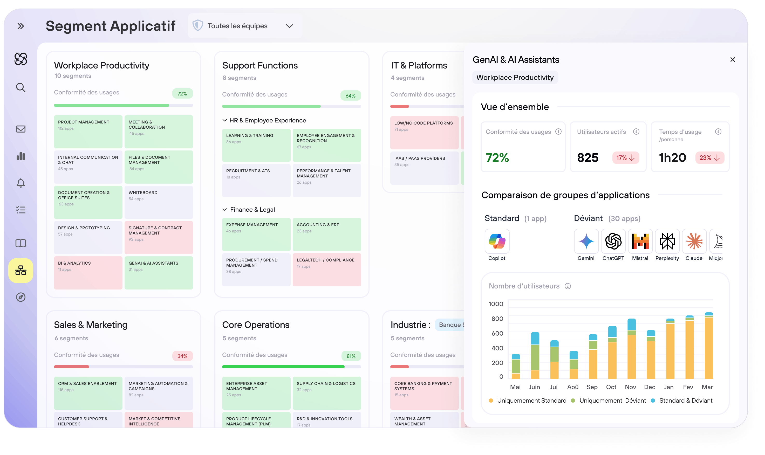
Task: Select the ChatGPT app icon
Action: pyautogui.click(x=613, y=241)
